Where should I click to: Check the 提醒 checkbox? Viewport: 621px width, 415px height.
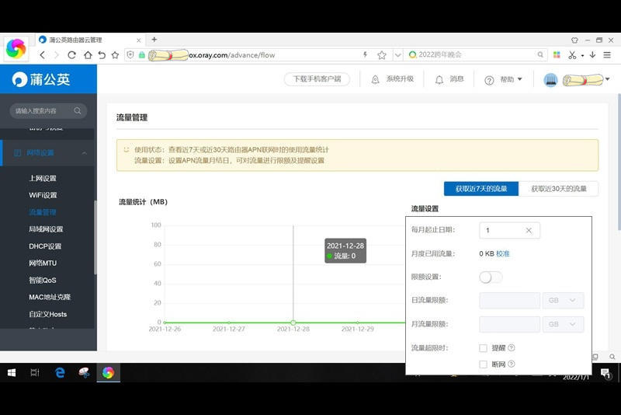pos(484,348)
